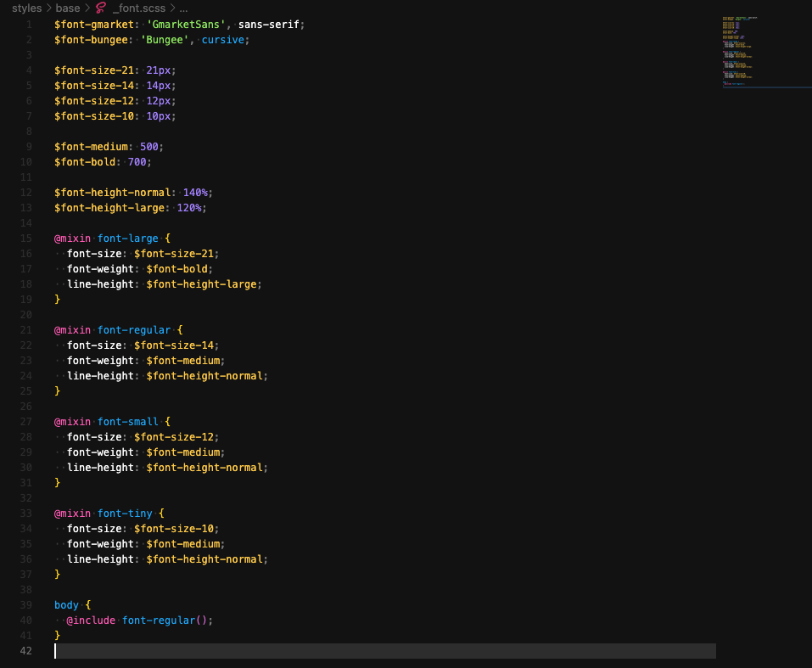Viewport: 812px width, 668px height.
Task: Expand chevron between styles and base
Action: point(48,8)
